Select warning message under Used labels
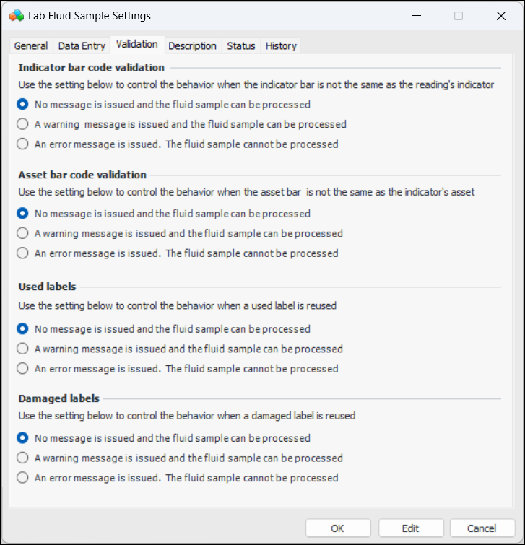The image size is (525, 545). click(23, 349)
